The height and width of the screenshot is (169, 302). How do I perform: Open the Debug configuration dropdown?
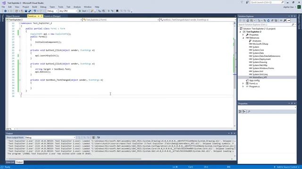(x=57, y=11)
